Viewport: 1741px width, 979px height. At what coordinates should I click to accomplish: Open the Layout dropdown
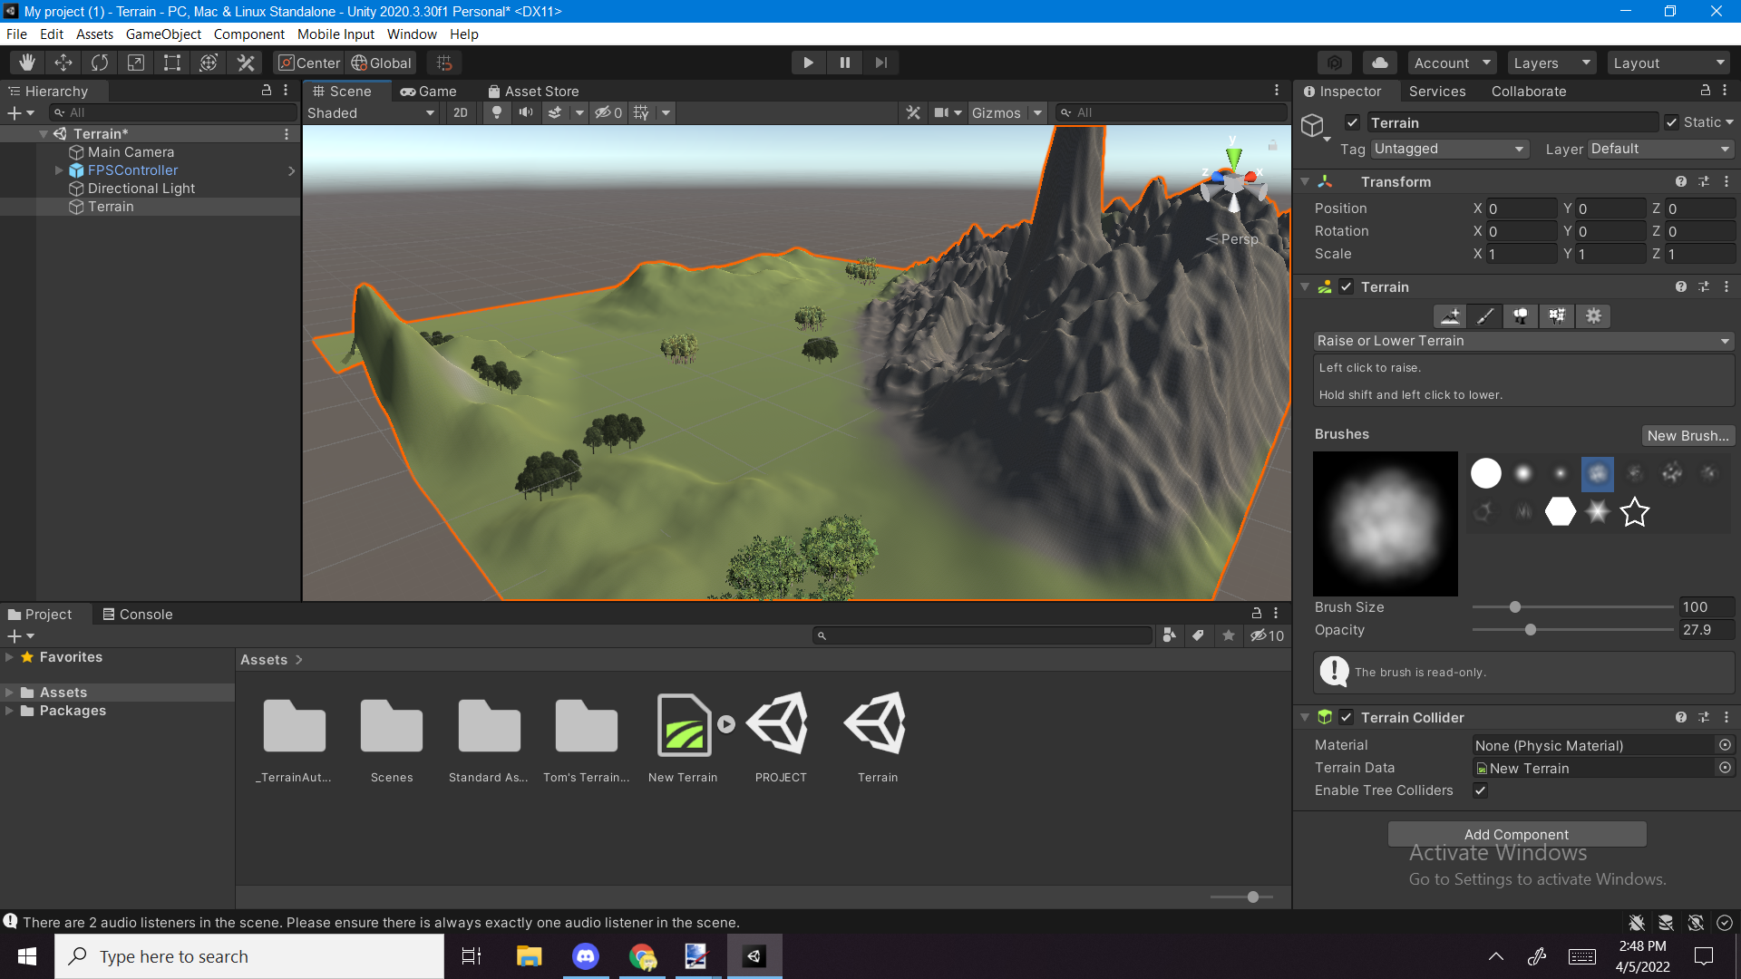coord(1668,63)
